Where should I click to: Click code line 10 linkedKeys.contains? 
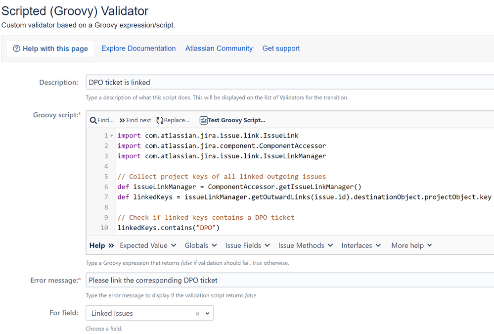[168, 228]
